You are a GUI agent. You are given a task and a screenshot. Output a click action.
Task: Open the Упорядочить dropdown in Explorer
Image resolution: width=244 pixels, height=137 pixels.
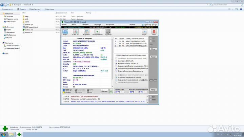7,9
